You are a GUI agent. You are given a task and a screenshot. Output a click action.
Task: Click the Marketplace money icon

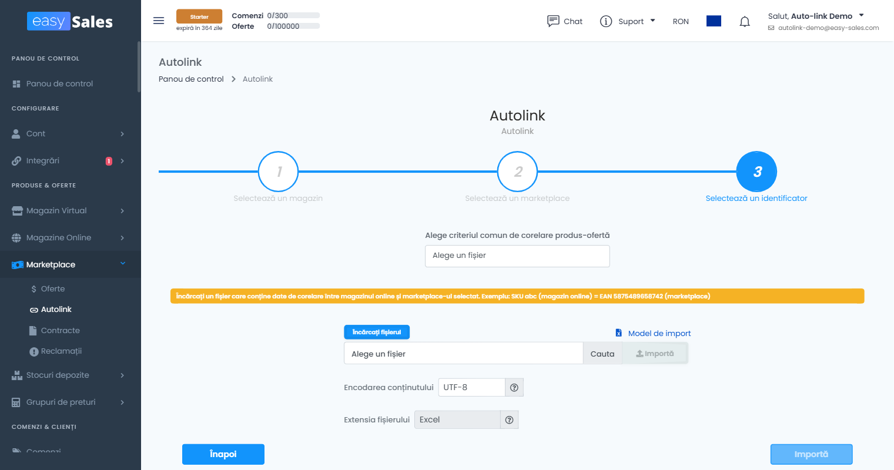(18, 265)
